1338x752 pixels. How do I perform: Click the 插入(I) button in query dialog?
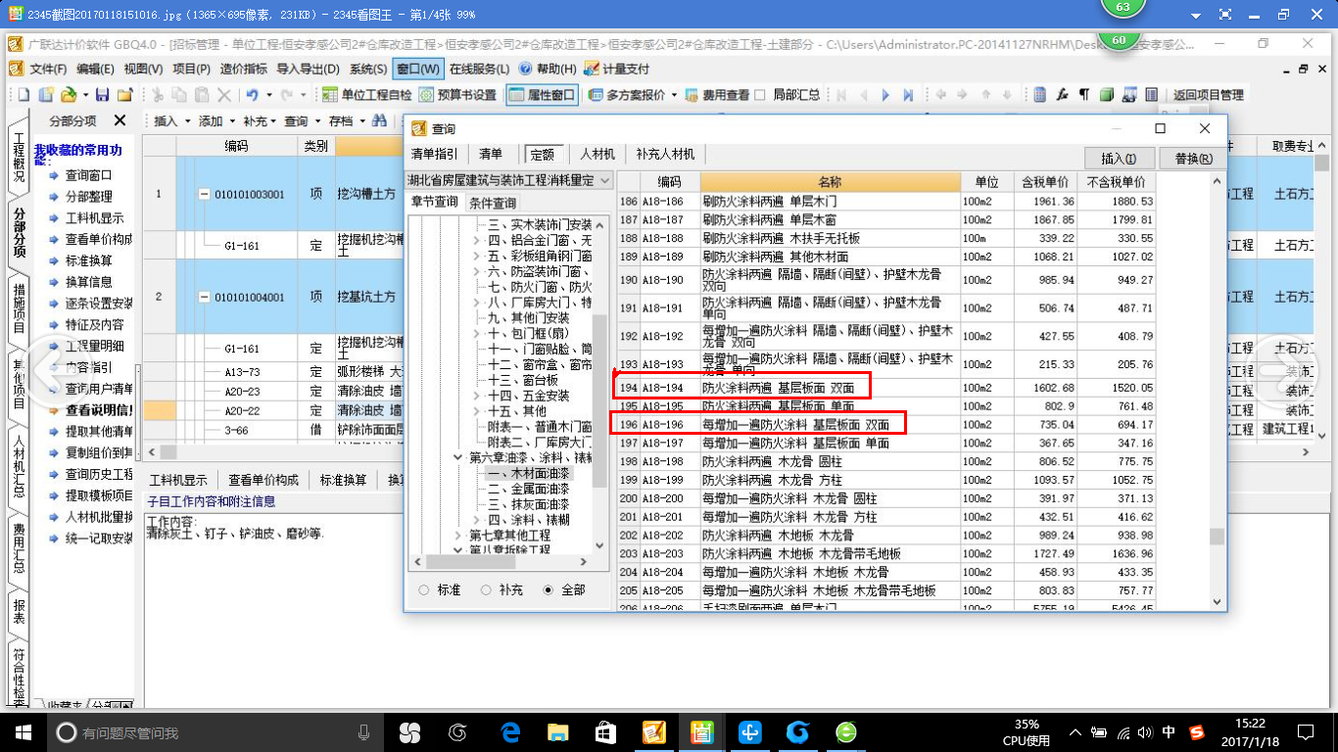tap(1119, 159)
